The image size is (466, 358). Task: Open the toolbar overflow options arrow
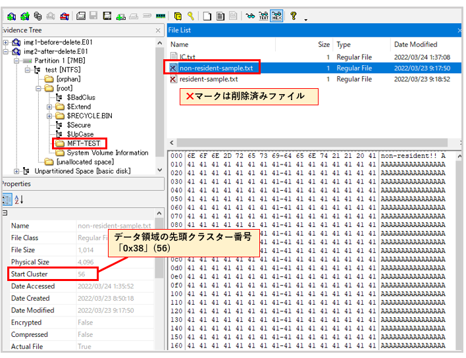pyautogui.click(x=306, y=20)
